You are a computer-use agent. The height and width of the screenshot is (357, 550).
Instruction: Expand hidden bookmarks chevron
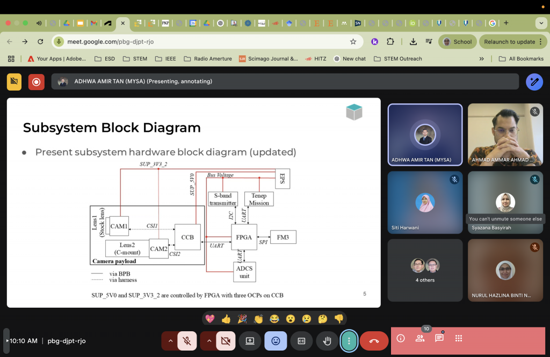[482, 59]
